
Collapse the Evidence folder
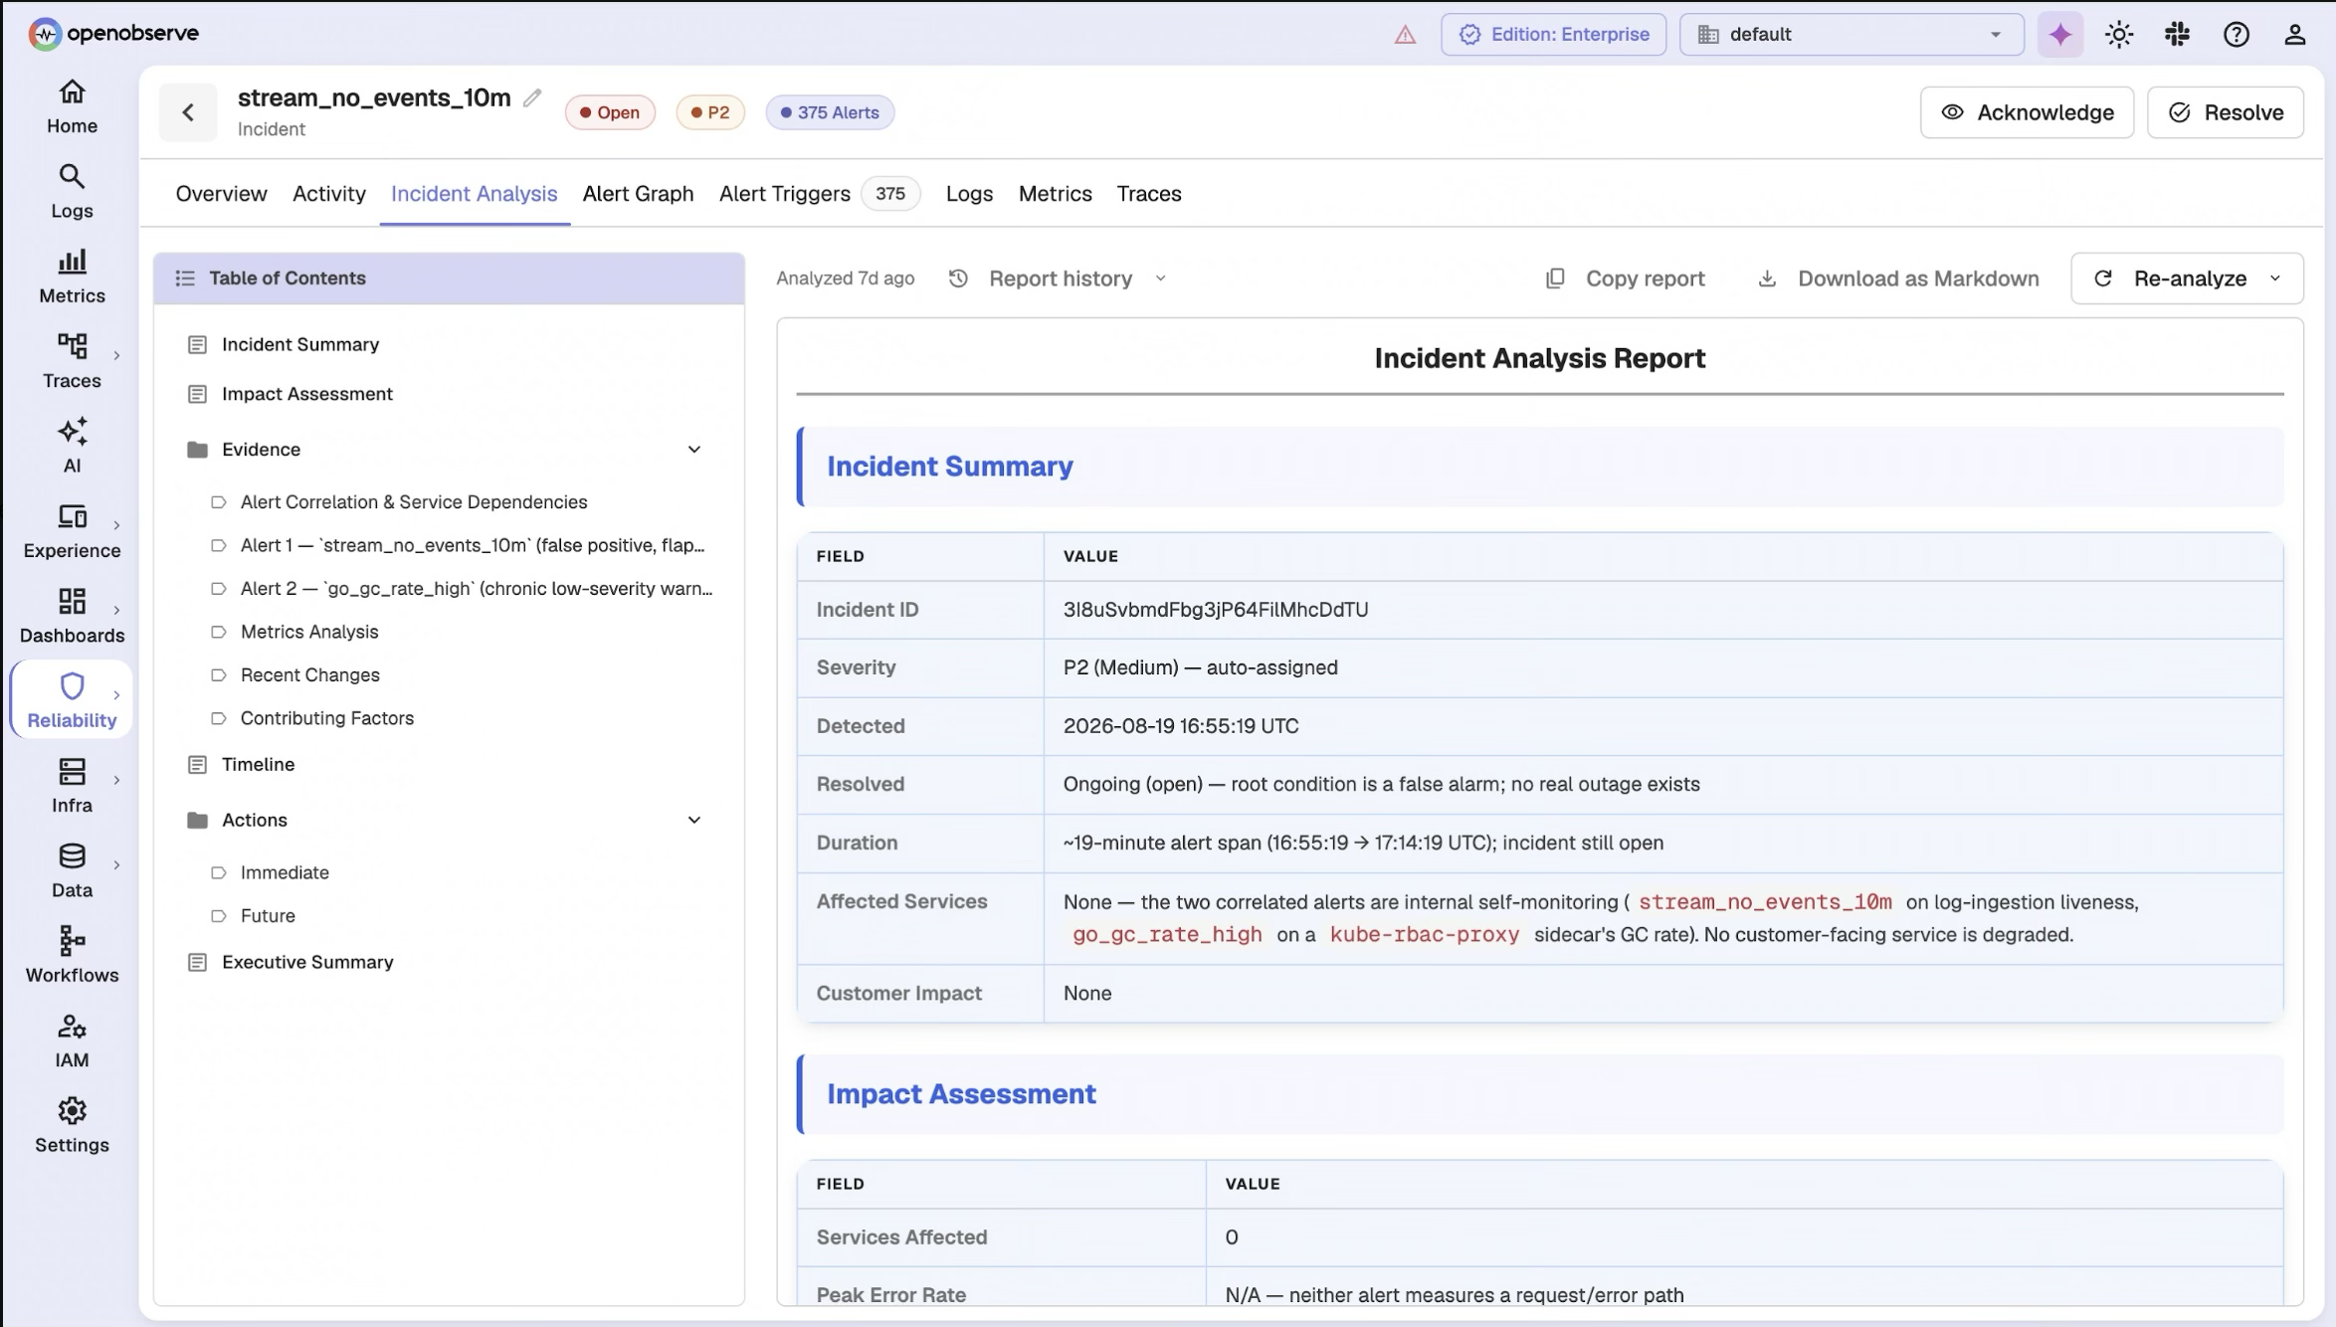click(694, 450)
